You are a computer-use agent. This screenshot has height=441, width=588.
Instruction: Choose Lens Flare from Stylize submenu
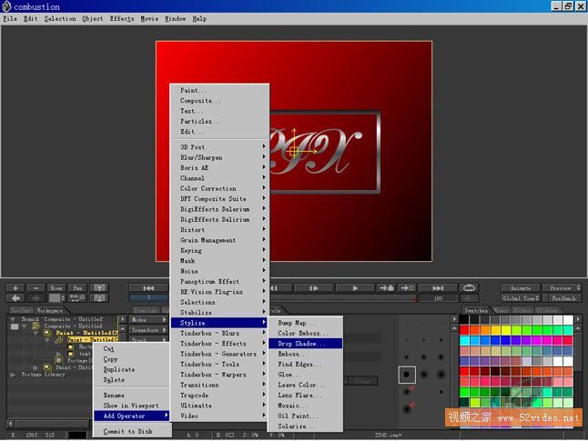(x=305, y=395)
